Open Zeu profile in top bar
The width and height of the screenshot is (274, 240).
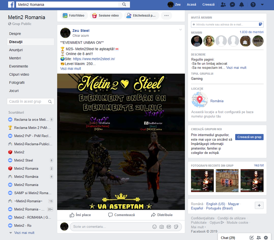(174, 4)
